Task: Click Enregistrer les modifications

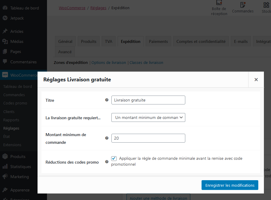Action: pos(230,185)
